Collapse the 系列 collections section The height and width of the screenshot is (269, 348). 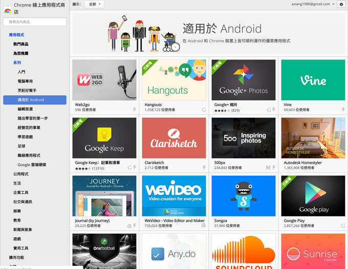[17, 62]
